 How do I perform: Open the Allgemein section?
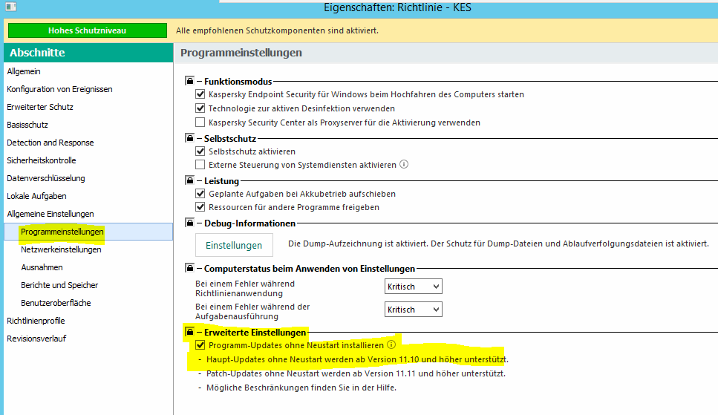click(x=24, y=71)
